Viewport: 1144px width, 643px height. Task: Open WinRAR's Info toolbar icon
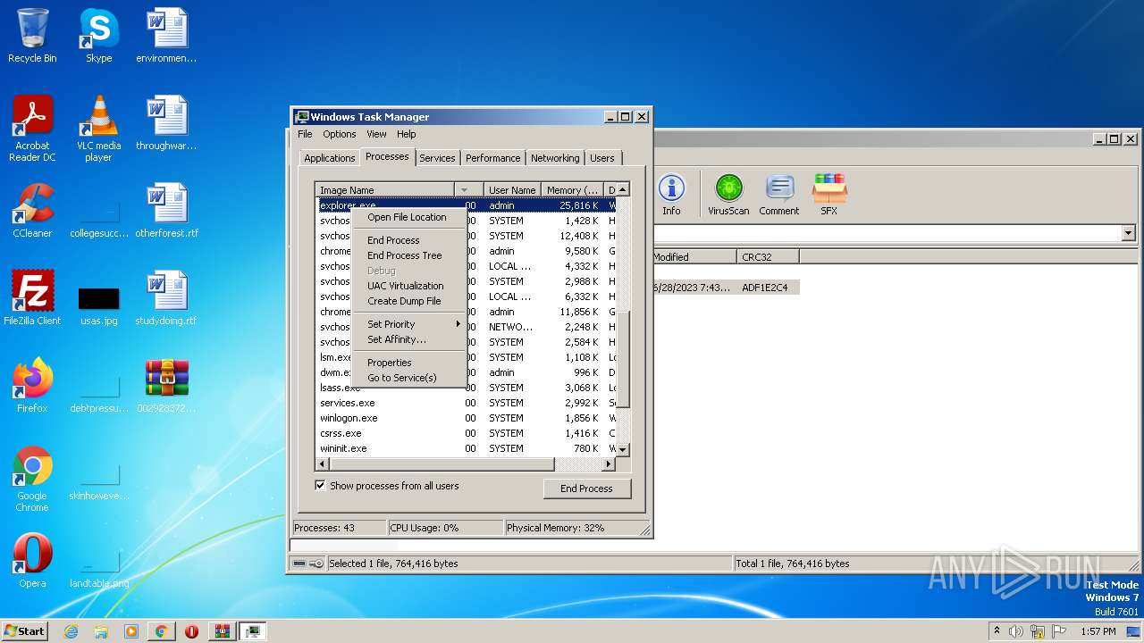[x=671, y=196]
